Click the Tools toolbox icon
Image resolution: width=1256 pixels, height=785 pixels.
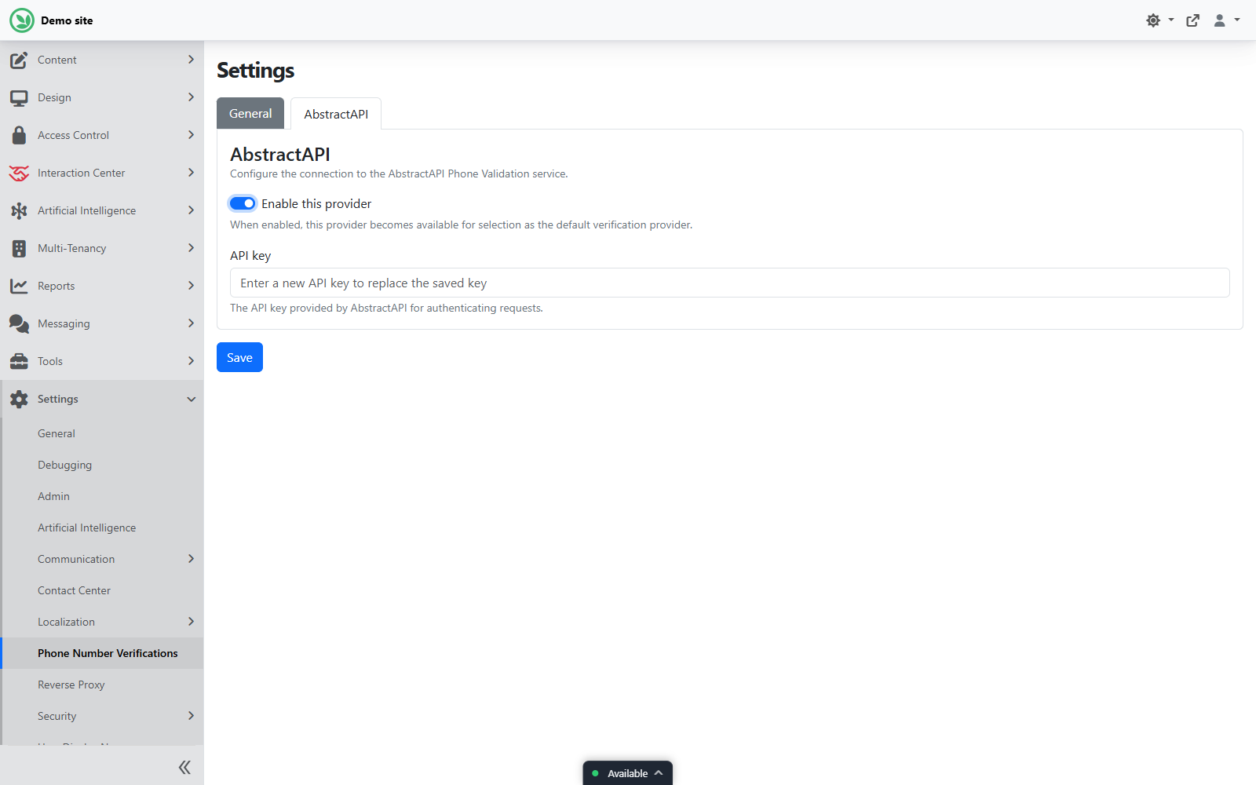(x=19, y=361)
